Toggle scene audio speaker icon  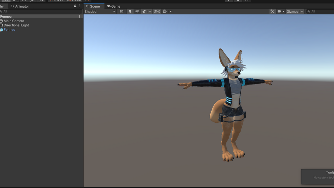click(137, 12)
